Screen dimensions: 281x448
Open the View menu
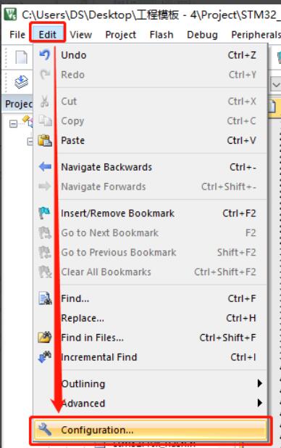point(81,35)
